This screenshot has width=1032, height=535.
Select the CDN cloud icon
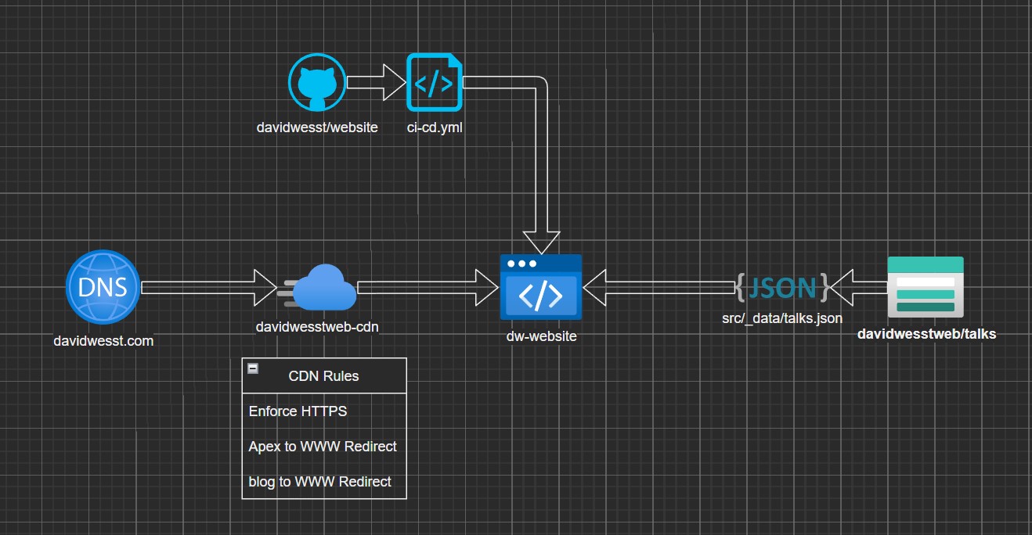click(x=317, y=289)
